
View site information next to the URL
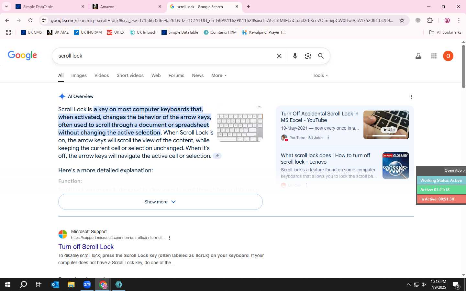(44, 20)
